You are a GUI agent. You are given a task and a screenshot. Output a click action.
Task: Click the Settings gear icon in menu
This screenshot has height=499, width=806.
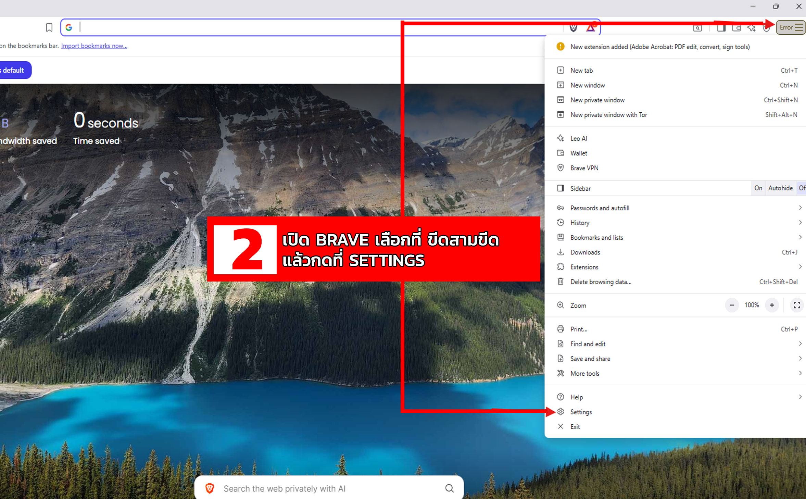coord(561,412)
